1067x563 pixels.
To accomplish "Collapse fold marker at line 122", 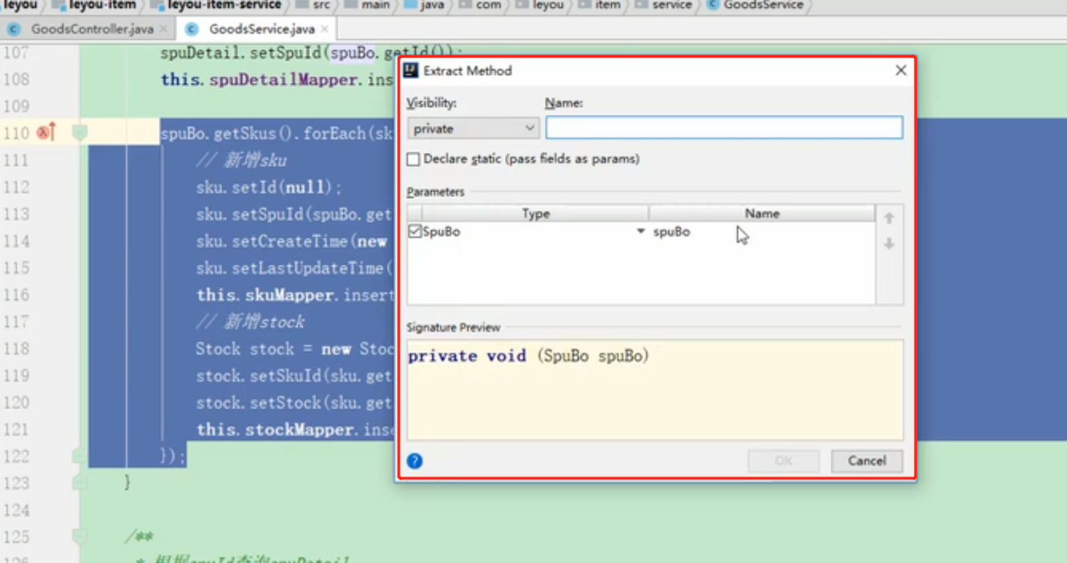I will pos(79,455).
